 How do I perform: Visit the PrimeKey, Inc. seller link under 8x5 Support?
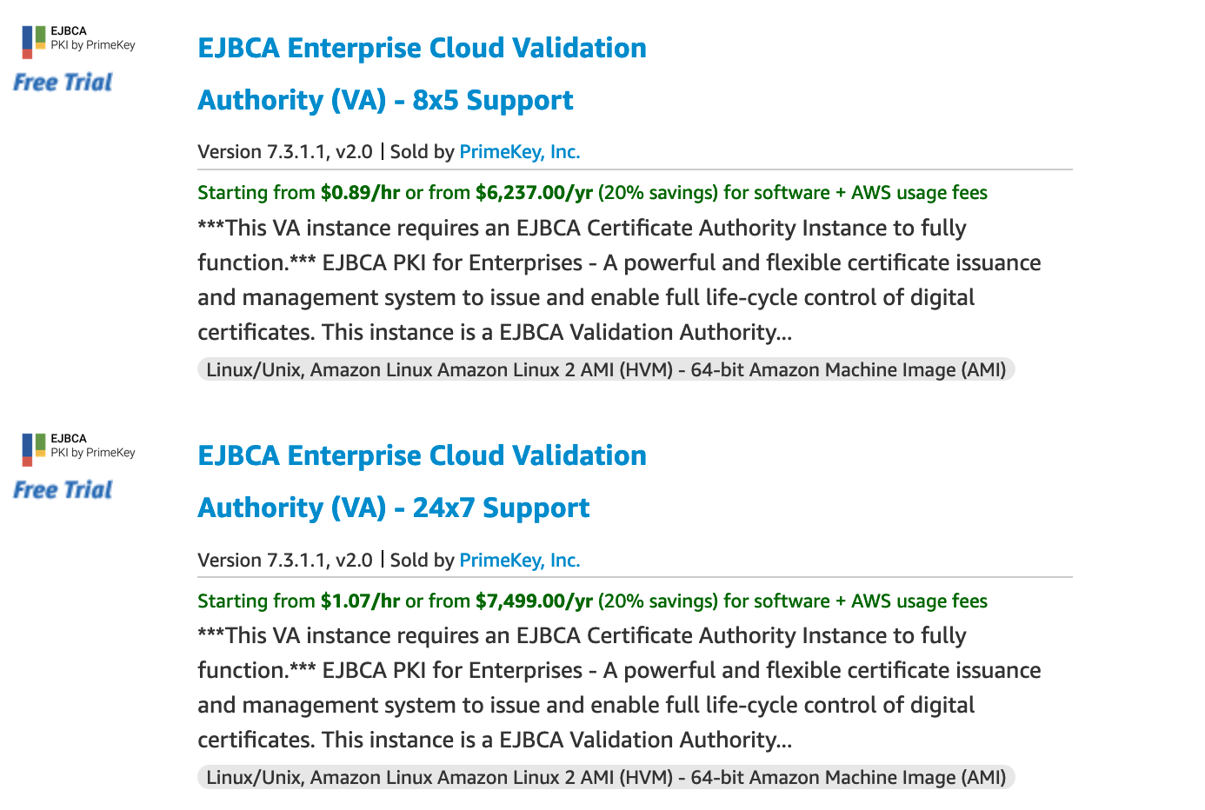click(x=519, y=152)
